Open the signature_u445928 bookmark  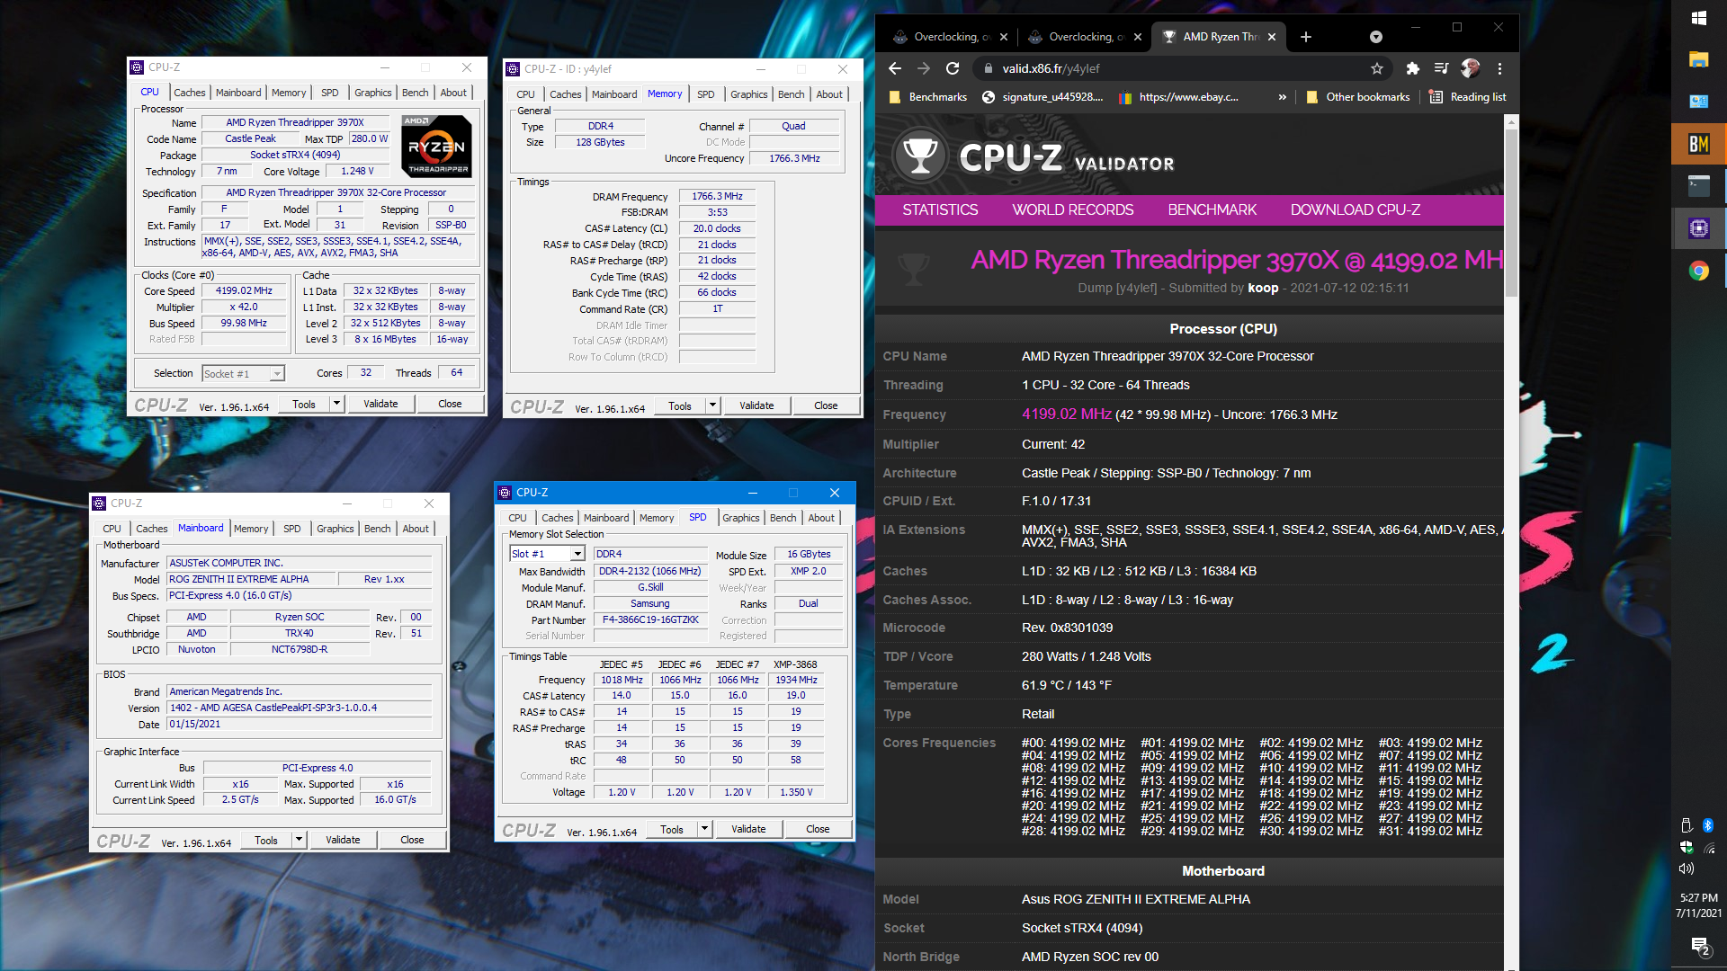coord(1042,97)
